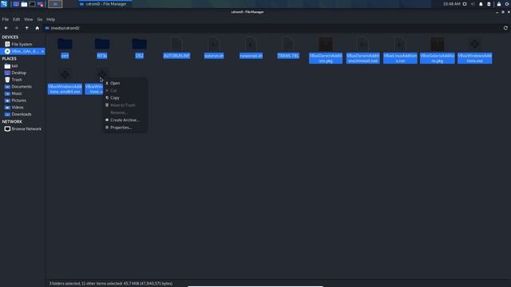Open the OS2 folder
This screenshot has width=511, height=287.
pyautogui.click(x=139, y=44)
